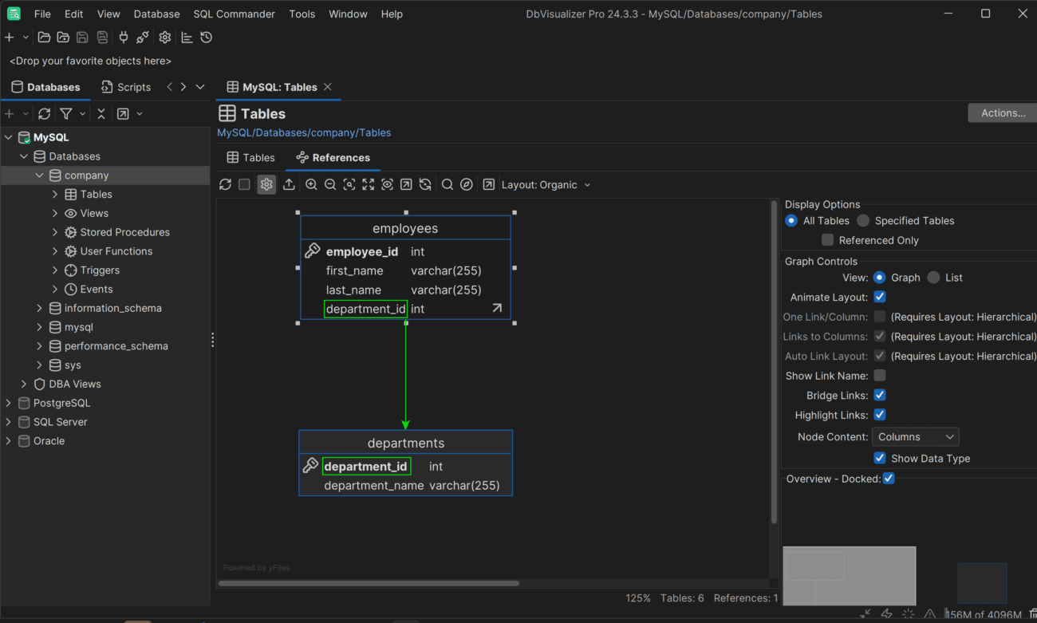Expand the PostgreSQL connection node
Viewport: 1037px width, 623px height.
(9, 403)
